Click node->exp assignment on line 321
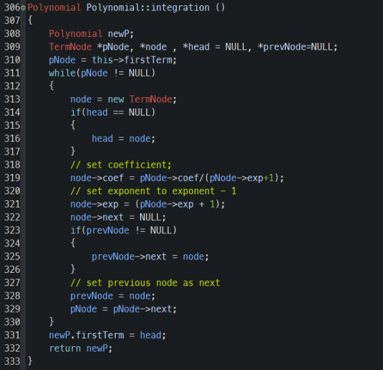The width and height of the screenshot is (383, 370). 147,204
